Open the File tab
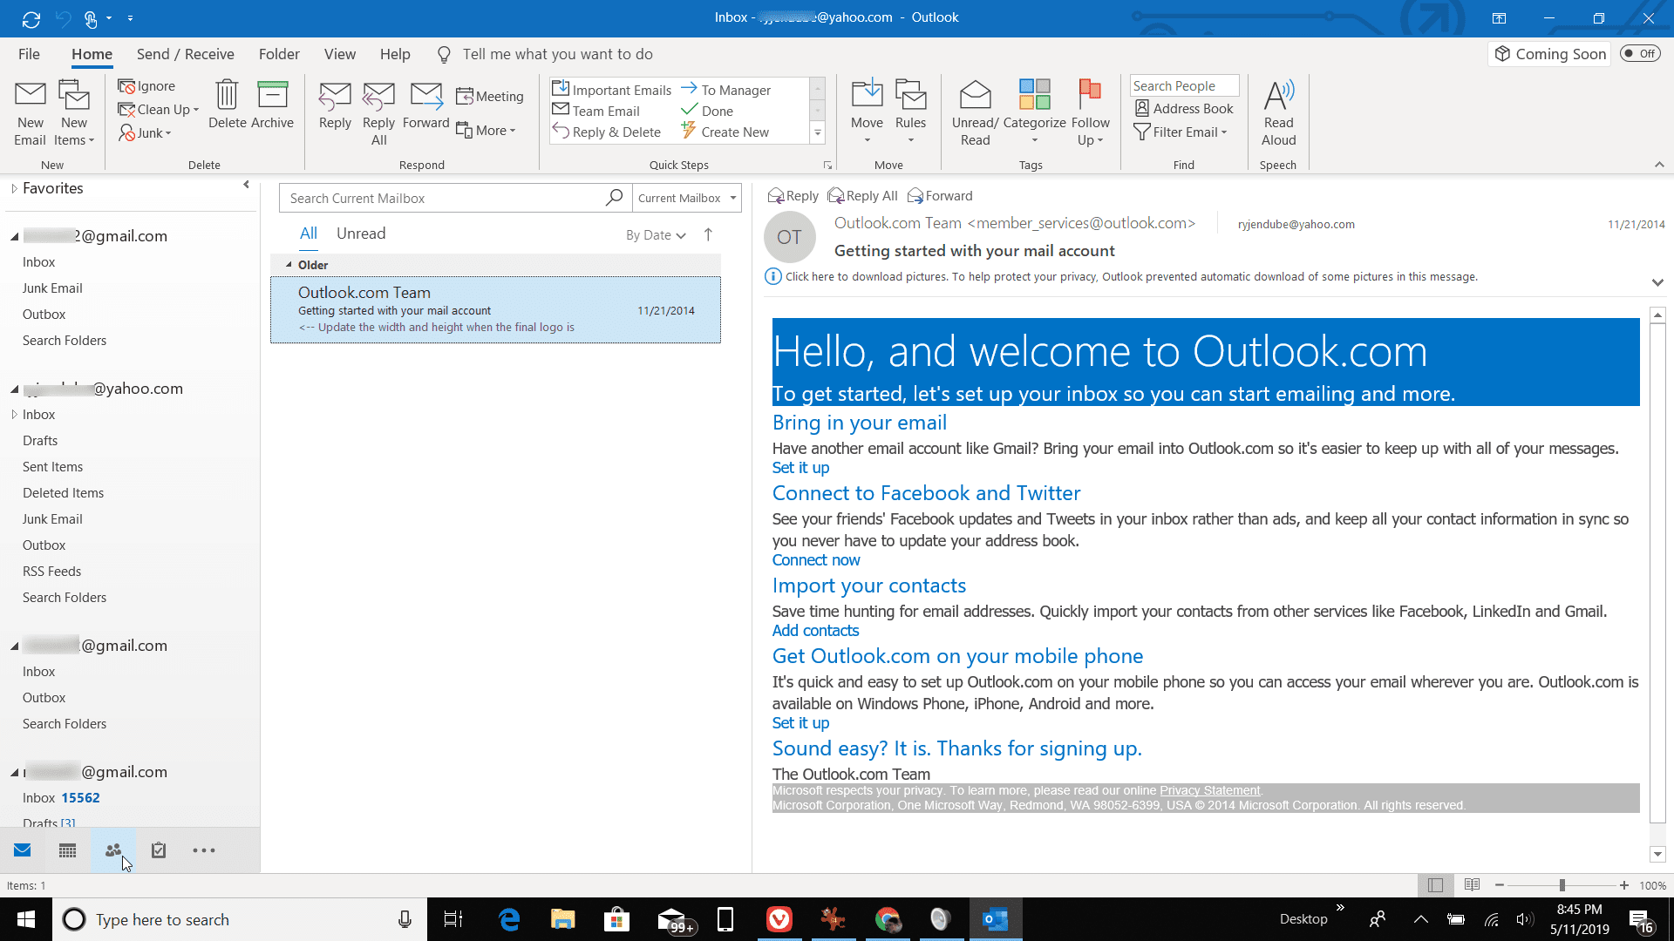This screenshot has width=1674, height=941. pos(29,54)
